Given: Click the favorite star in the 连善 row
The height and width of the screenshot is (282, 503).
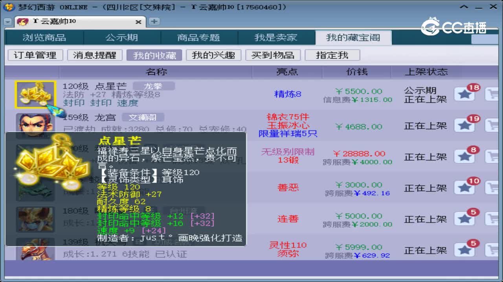Looking at the screenshot, I should pyautogui.click(x=464, y=219).
